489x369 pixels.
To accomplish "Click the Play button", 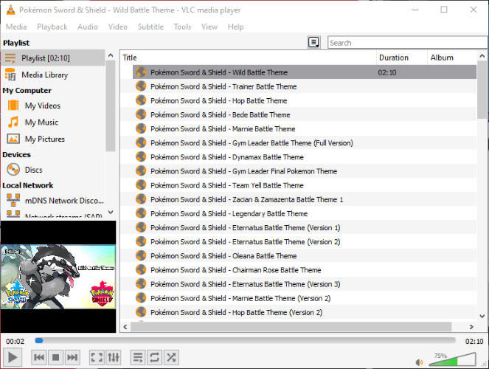I will (13, 357).
